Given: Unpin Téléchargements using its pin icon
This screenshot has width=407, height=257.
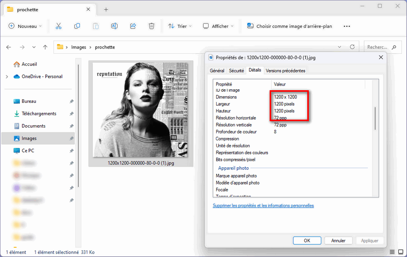Looking at the screenshot, I should point(71,114).
